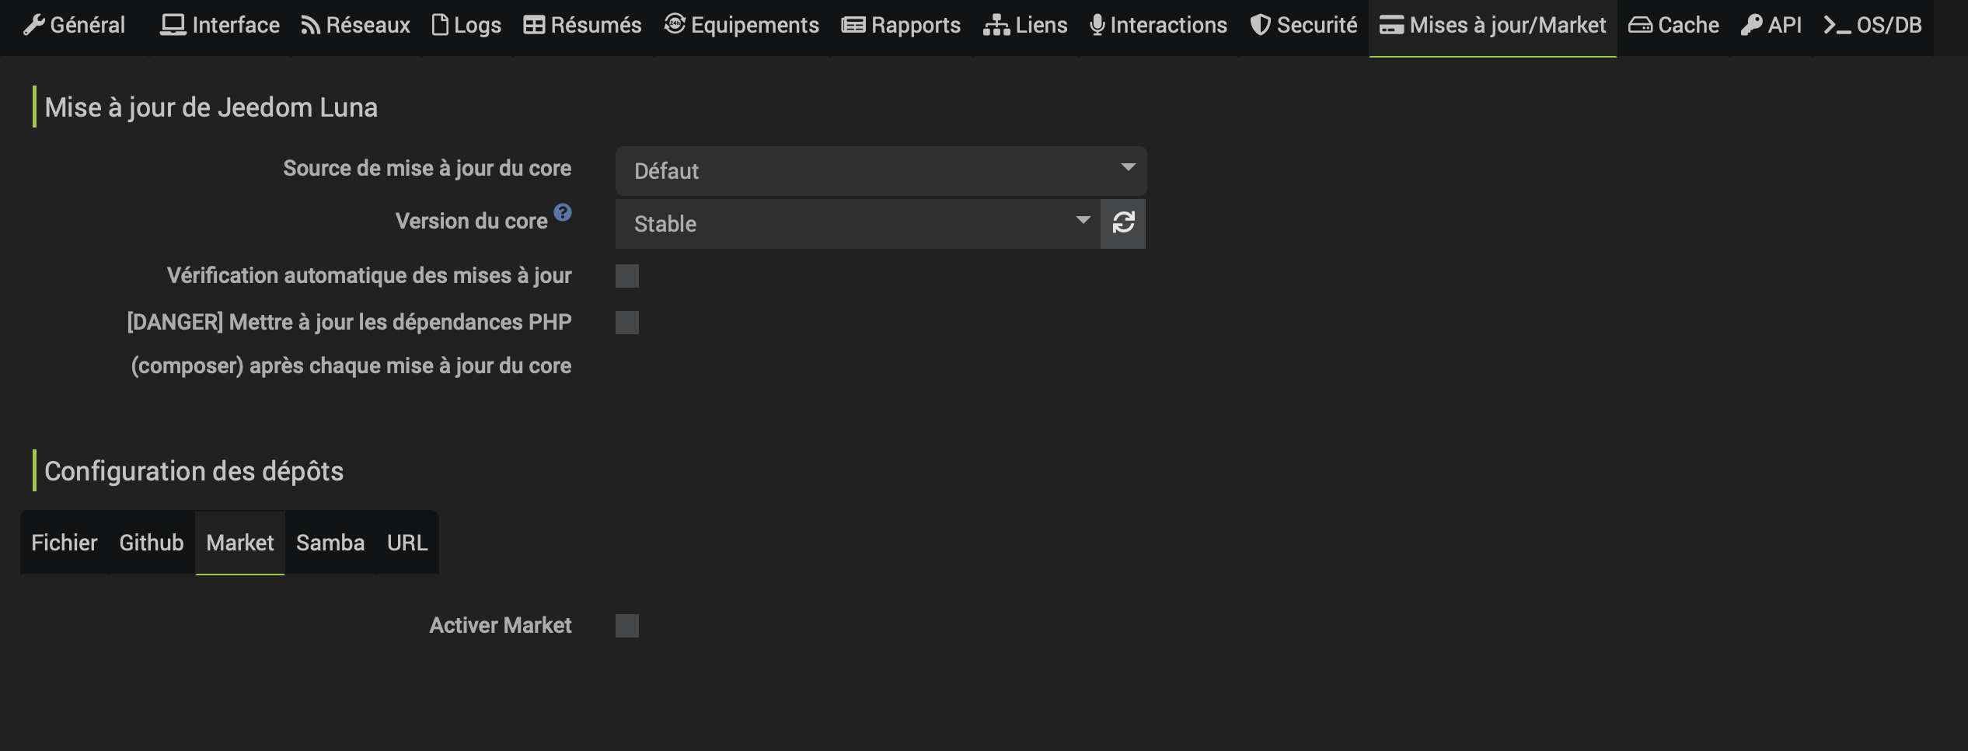Viewport: 1968px width, 751px height.
Task: Toggle the DANGER PHP dependencies checkbox
Action: coord(627,323)
